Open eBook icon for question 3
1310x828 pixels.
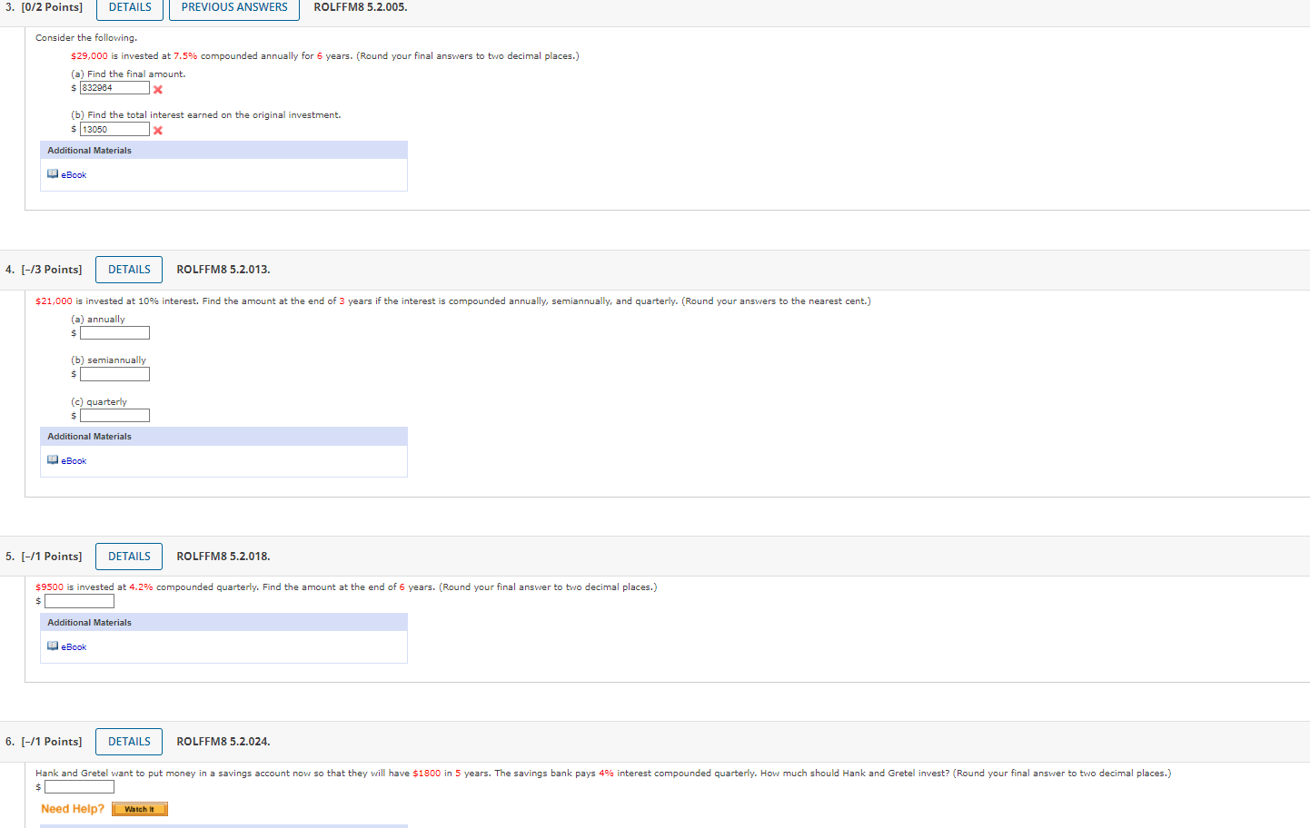[x=53, y=174]
